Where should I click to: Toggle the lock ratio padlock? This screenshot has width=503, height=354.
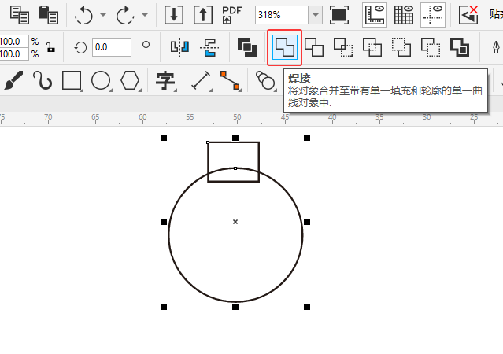[x=50, y=47]
